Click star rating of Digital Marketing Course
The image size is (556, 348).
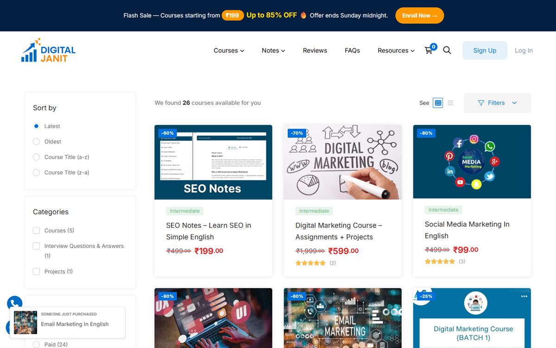[x=310, y=263]
